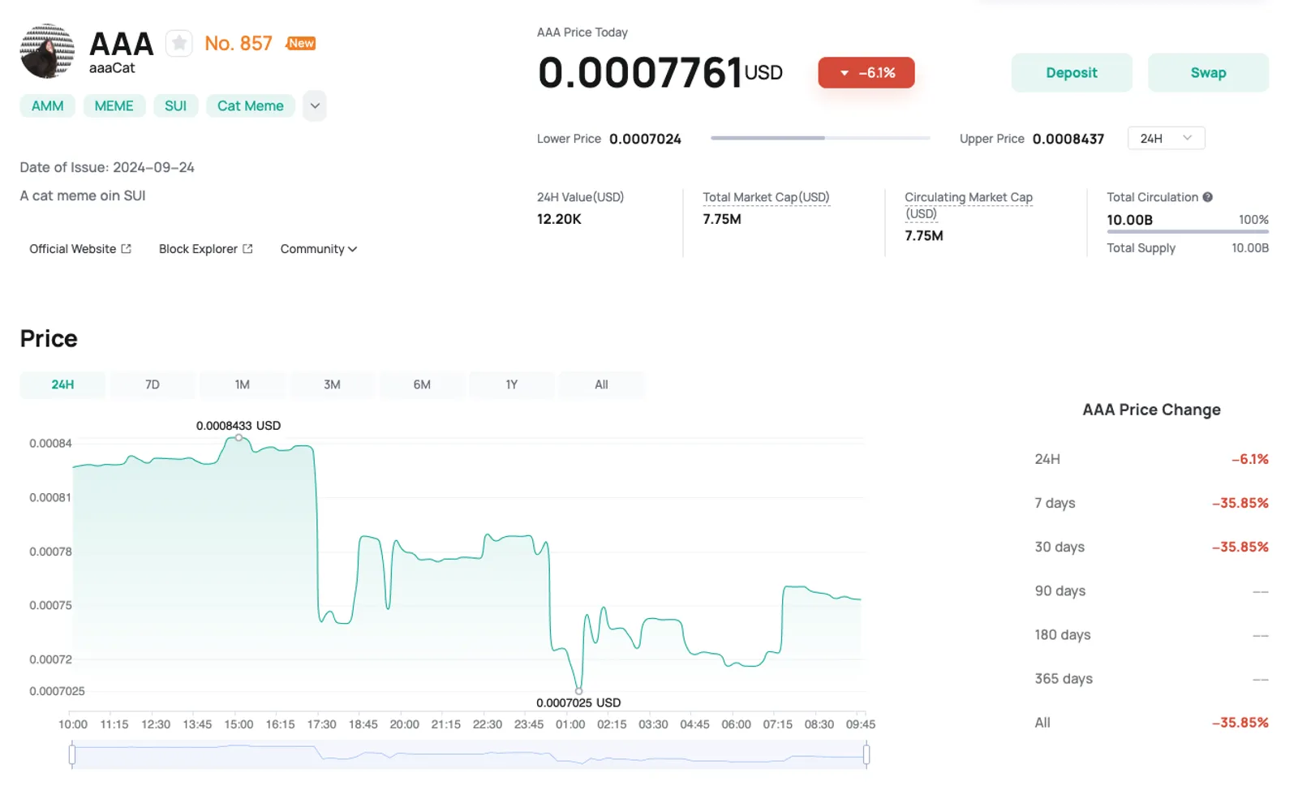
Task: Switch chart to 6M tab
Action: tap(422, 384)
